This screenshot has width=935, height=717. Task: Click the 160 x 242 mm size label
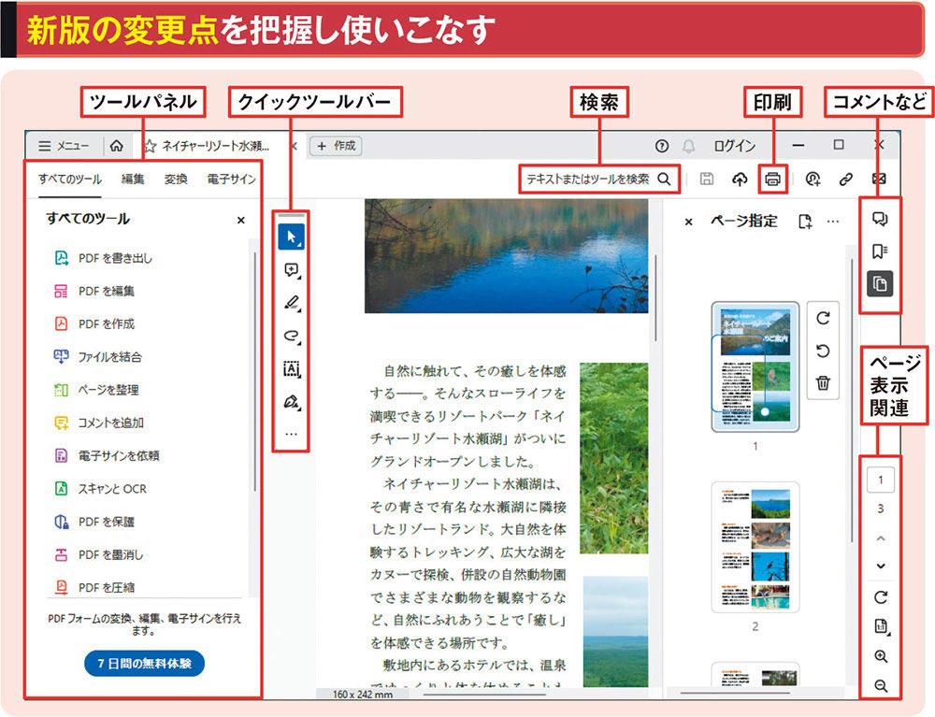[363, 695]
